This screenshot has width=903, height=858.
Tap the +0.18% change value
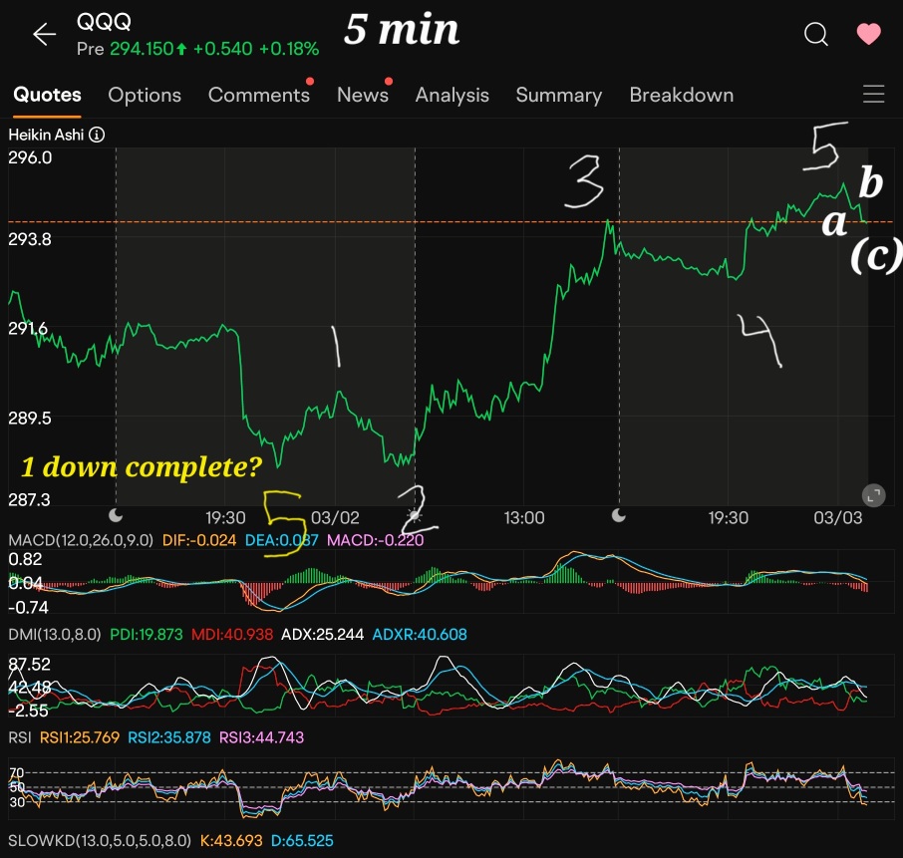pos(289,49)
